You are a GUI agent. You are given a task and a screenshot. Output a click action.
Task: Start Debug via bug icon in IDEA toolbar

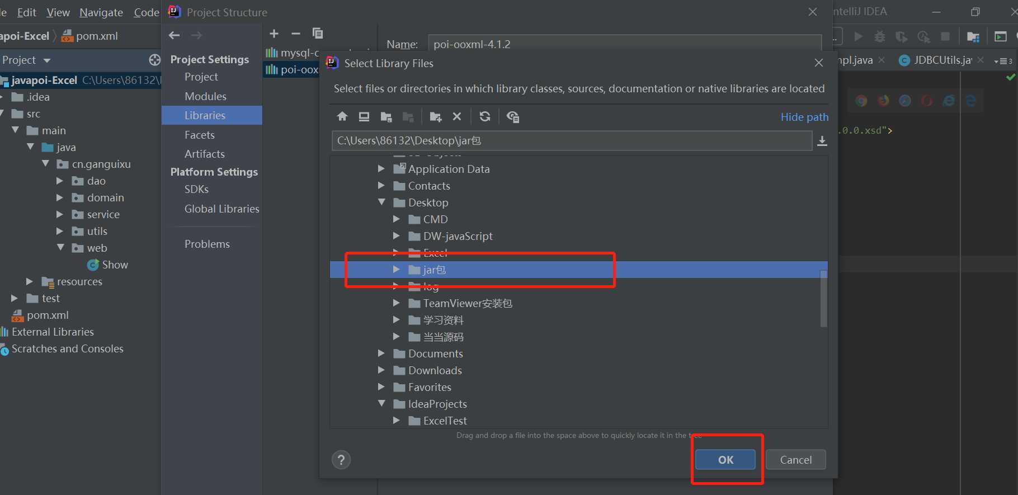click(x=880, y=36)
